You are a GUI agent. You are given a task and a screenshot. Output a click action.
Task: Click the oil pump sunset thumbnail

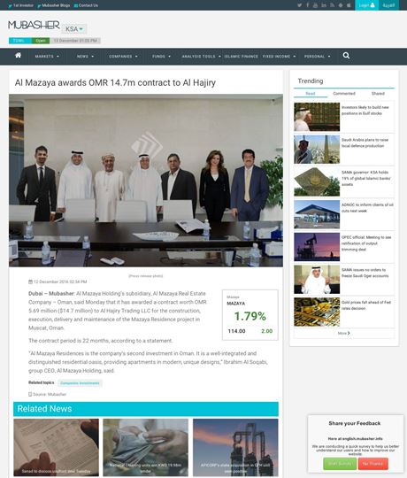click(x=317, y=247)
